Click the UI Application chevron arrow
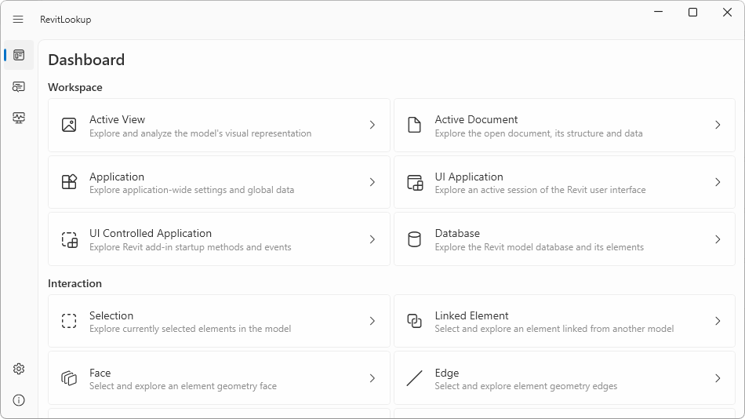745x419 pixels. point(718,182)
